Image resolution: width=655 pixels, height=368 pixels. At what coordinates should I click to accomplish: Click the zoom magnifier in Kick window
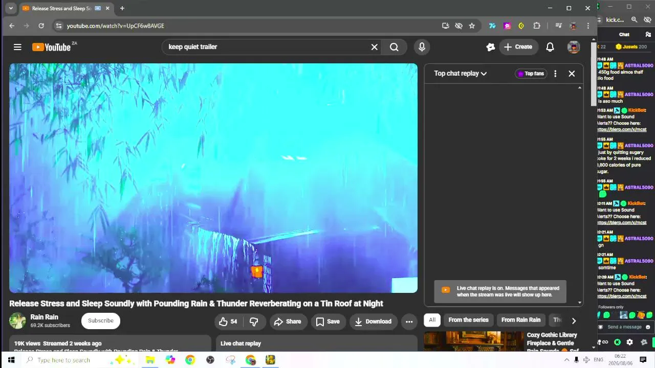[634, 19]
